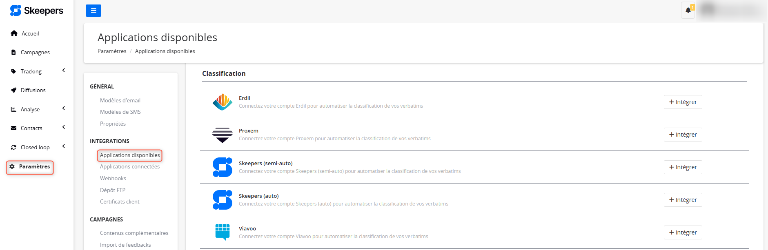
Task: Click the Erdil app logo
Action: click(223, 102)
